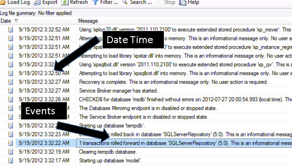Click log icon of 'Starting up database tempdb' row

10,125
